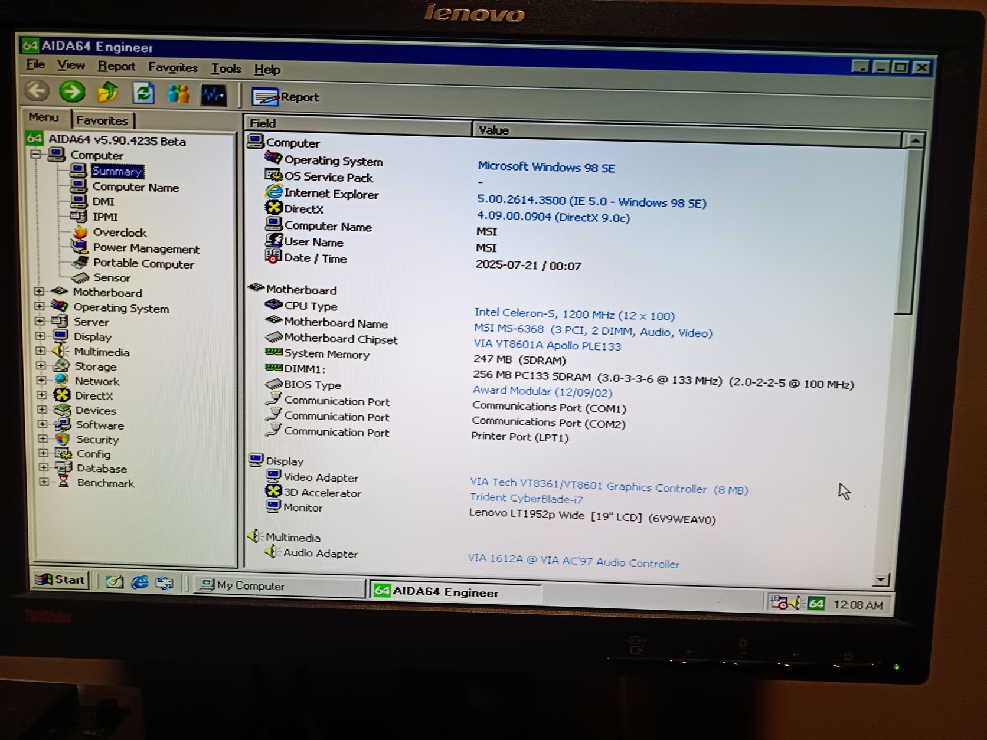This screenshot has height=740, width=987.
Task: Open the graph monitor toolbar icon
Action: [213, 95]
